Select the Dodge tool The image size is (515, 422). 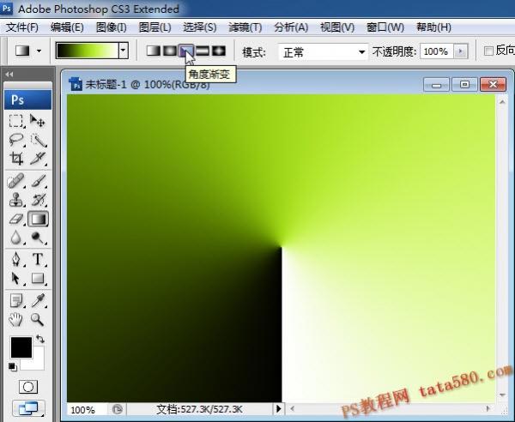(38, 238)
